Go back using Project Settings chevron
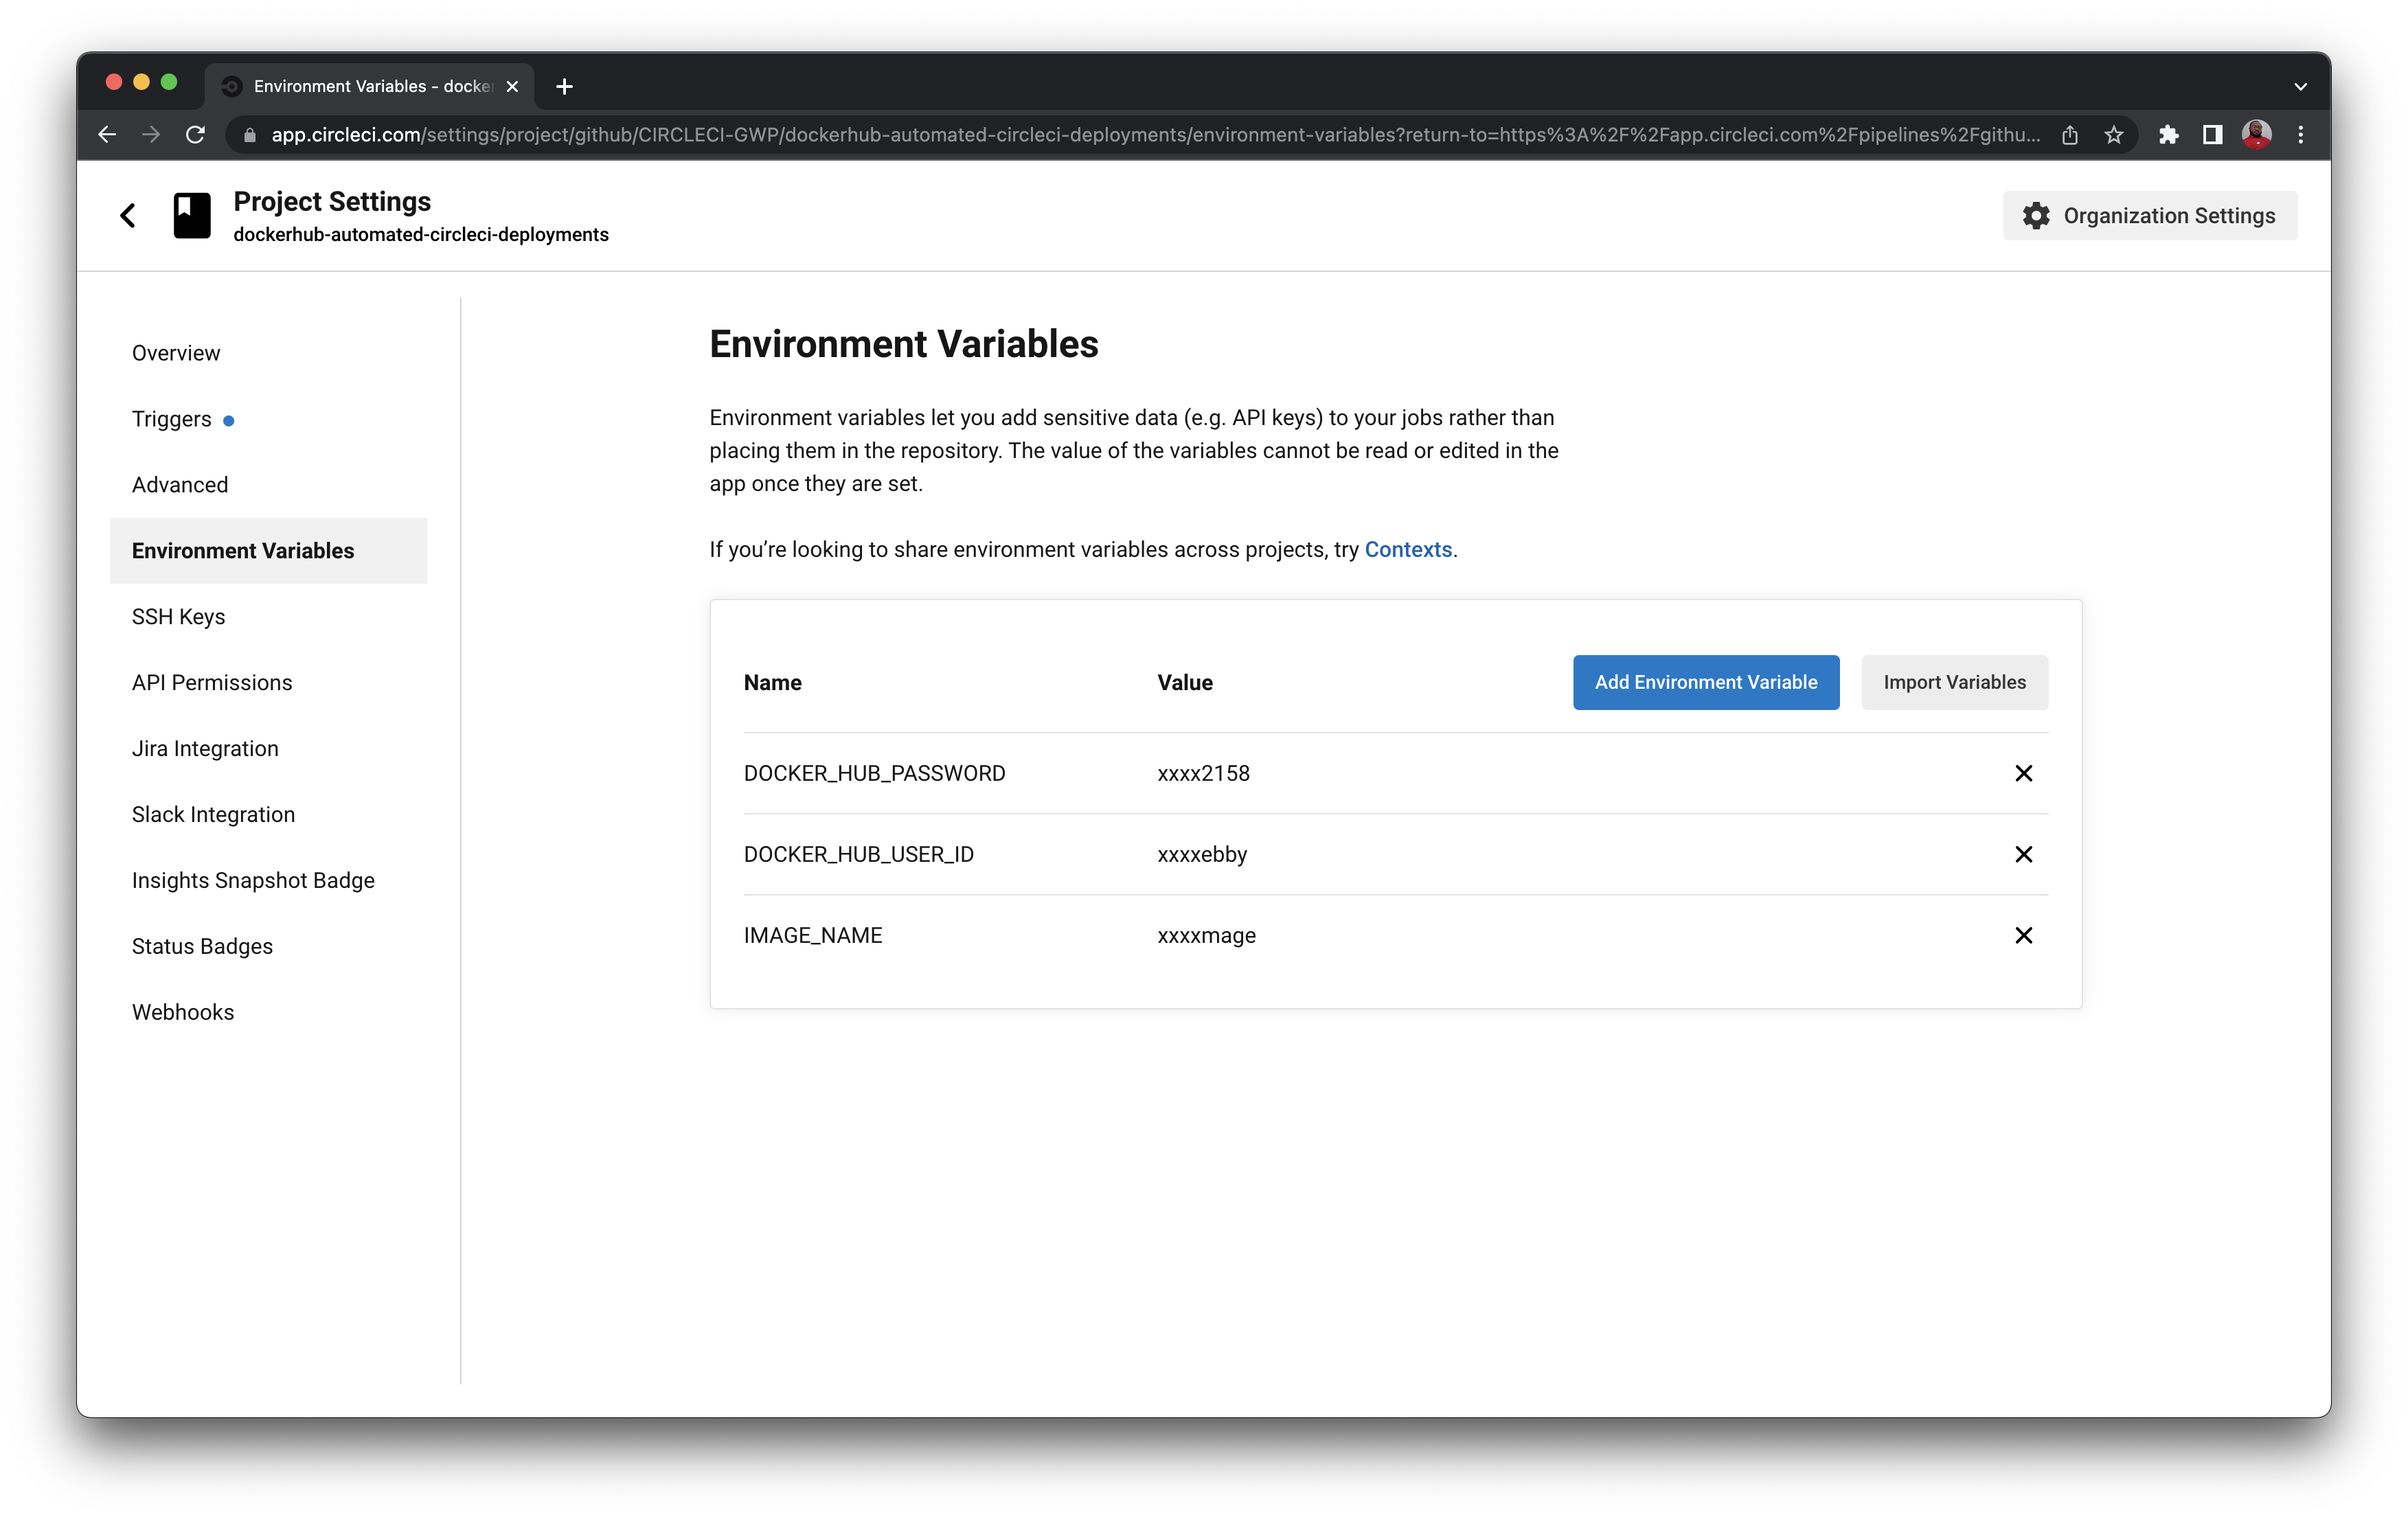This screenshot has width=2408, height=1519. (128, 216)
